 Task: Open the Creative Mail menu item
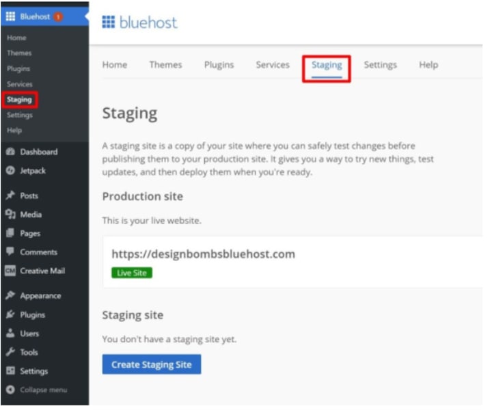[x=42, y=271]
